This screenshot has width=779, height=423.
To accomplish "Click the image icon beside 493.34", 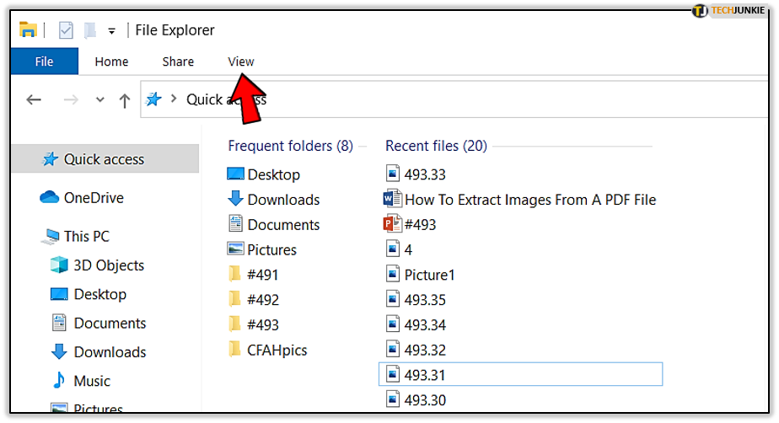I will 393,324.
